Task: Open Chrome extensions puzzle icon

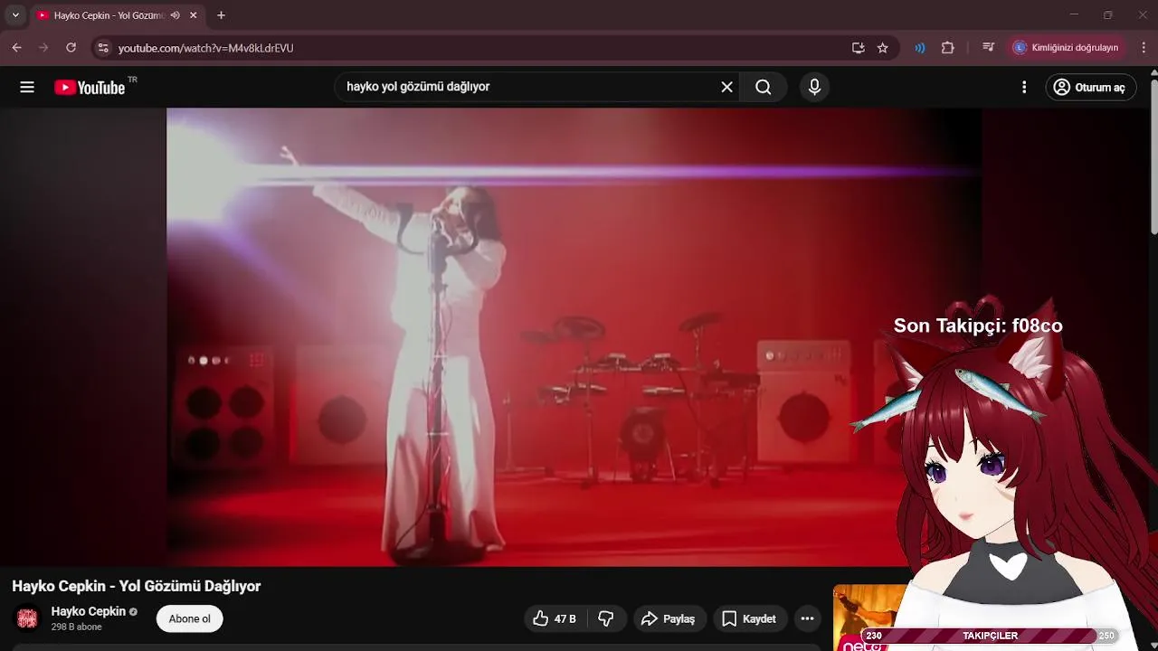Action: [x=948, y=48]
